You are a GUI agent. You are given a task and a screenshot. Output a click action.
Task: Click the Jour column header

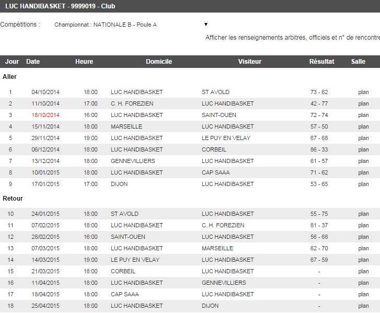click(12, 62)
